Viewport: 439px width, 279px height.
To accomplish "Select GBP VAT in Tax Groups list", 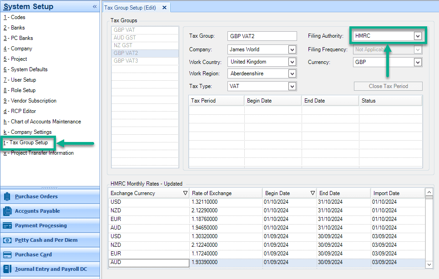I will pyautogui.click(x=145, y=30).
